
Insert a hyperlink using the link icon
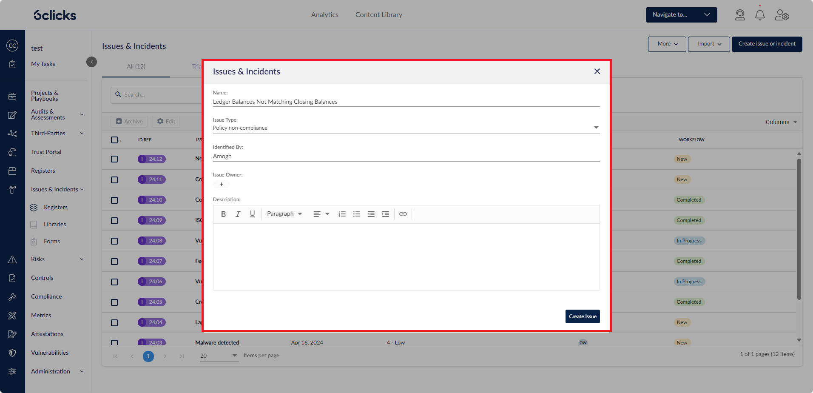pos(403,214)
